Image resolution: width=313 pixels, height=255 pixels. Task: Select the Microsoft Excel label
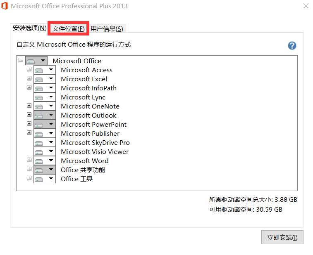(84, 79)
